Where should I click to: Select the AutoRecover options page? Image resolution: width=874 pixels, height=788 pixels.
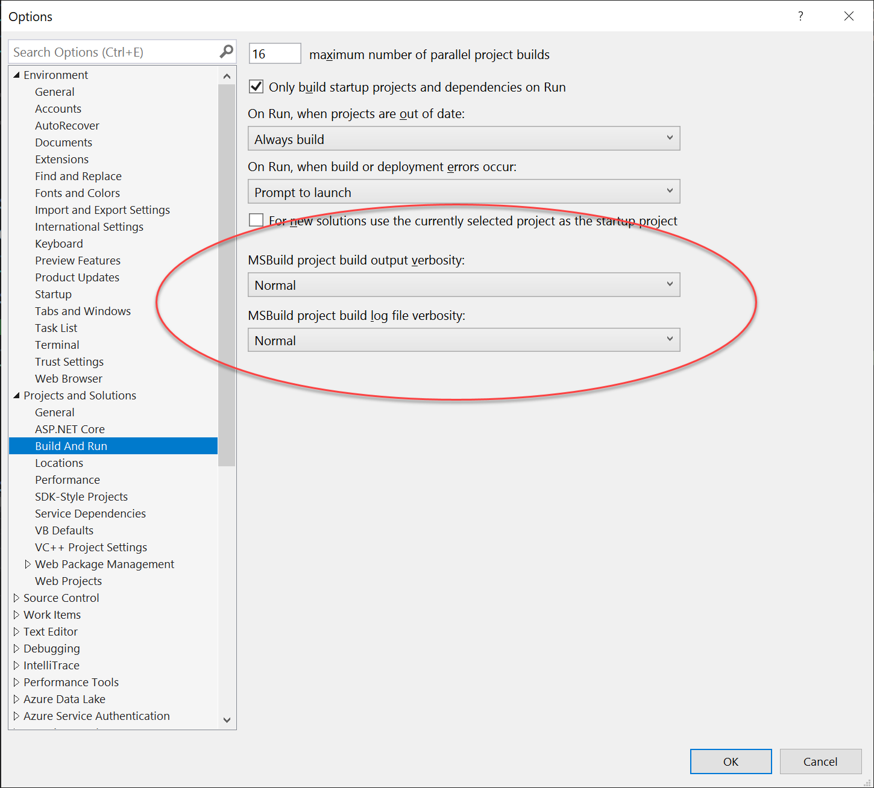(x=67, y=125)
